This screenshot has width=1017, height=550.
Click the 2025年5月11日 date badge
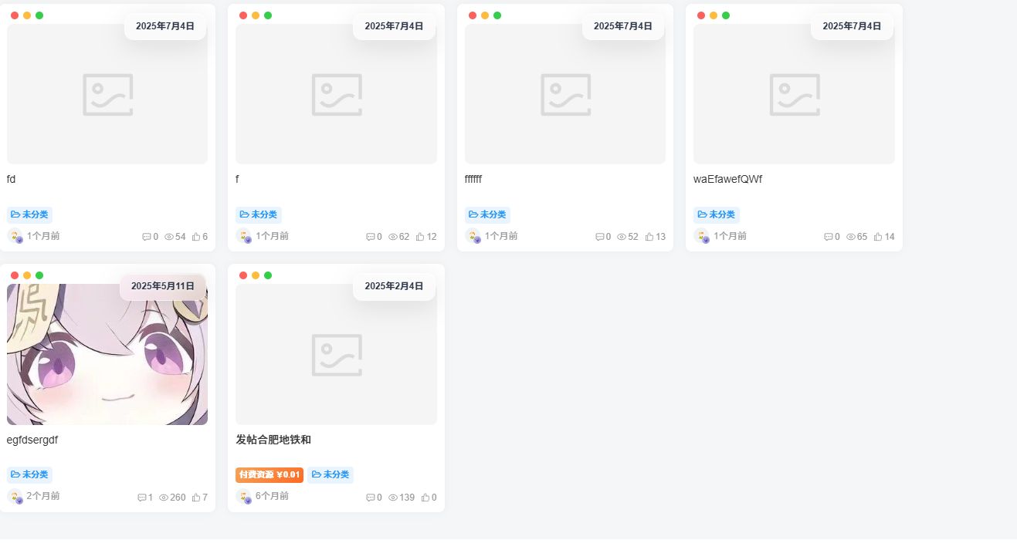pyautogui.click(x=163, y=285)
